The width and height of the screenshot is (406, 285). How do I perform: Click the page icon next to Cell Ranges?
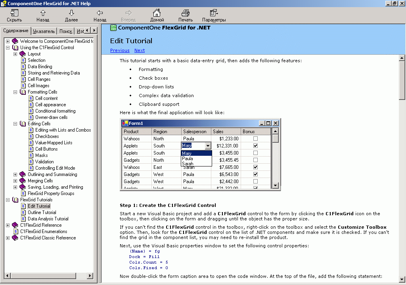click(x=23, y=79)
